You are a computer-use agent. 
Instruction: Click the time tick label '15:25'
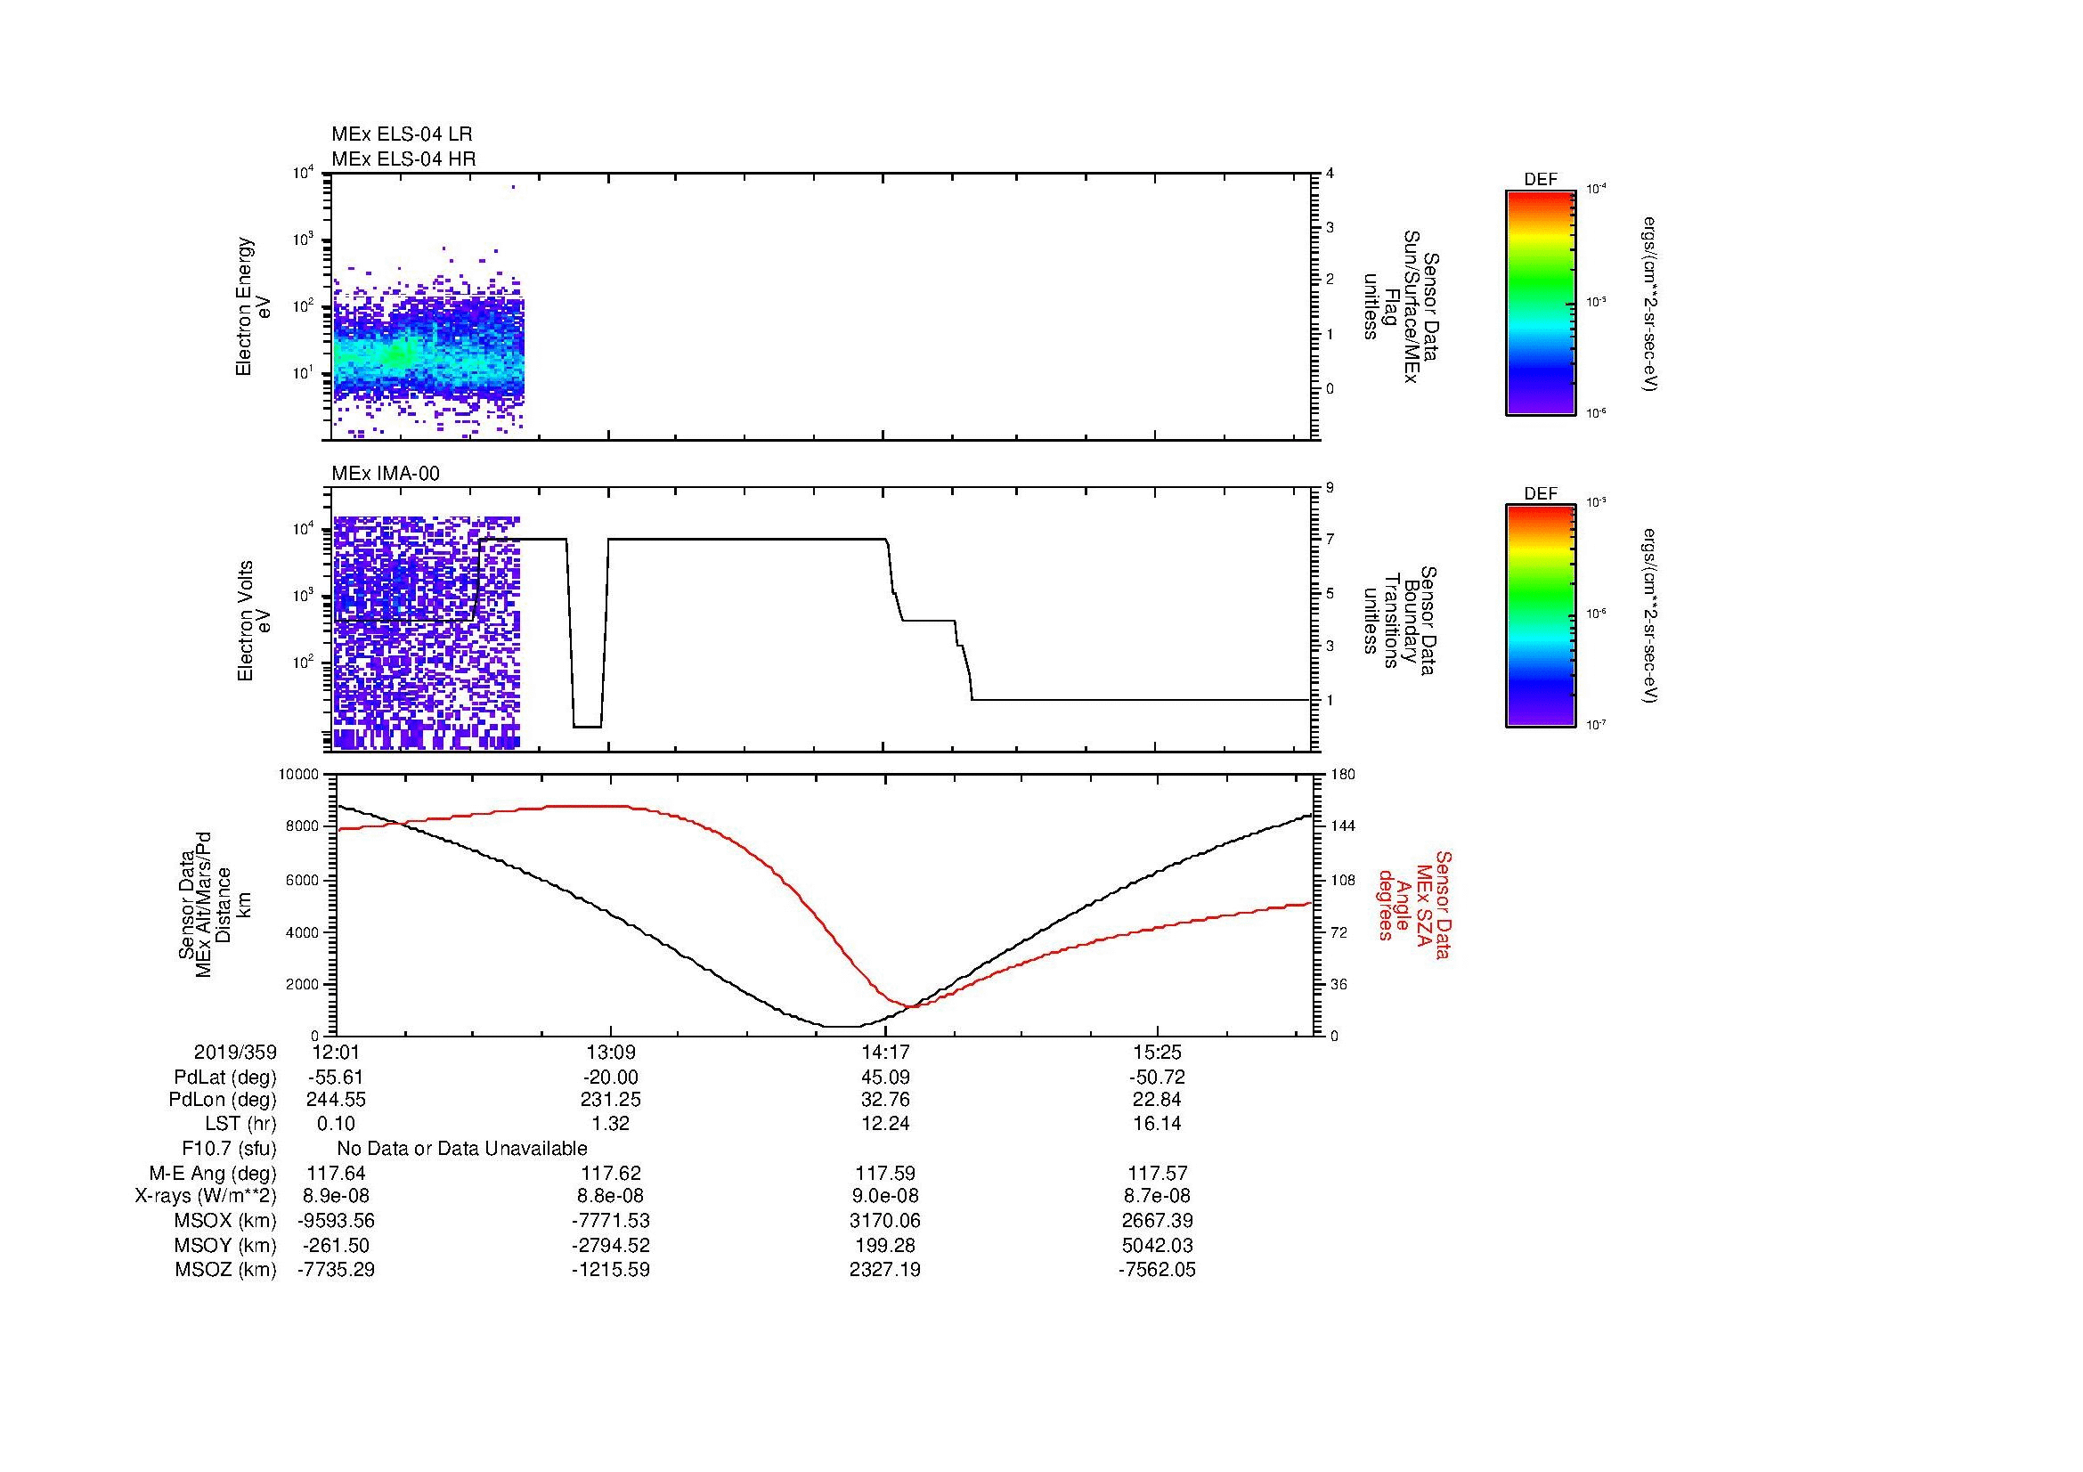(1158, 1053)
